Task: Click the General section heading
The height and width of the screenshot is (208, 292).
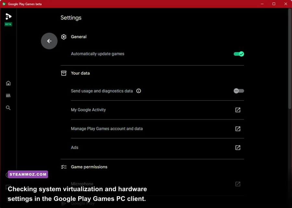Action: click(x=79, y=37)
